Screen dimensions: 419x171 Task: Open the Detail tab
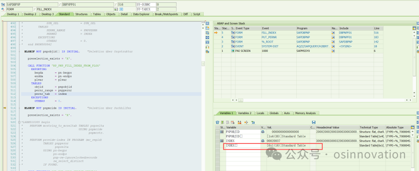point(124,14)
